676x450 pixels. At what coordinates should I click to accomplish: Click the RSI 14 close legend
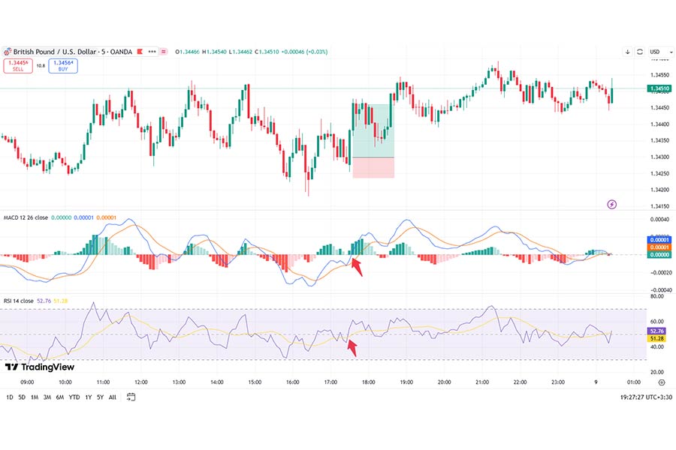(19, 301)
